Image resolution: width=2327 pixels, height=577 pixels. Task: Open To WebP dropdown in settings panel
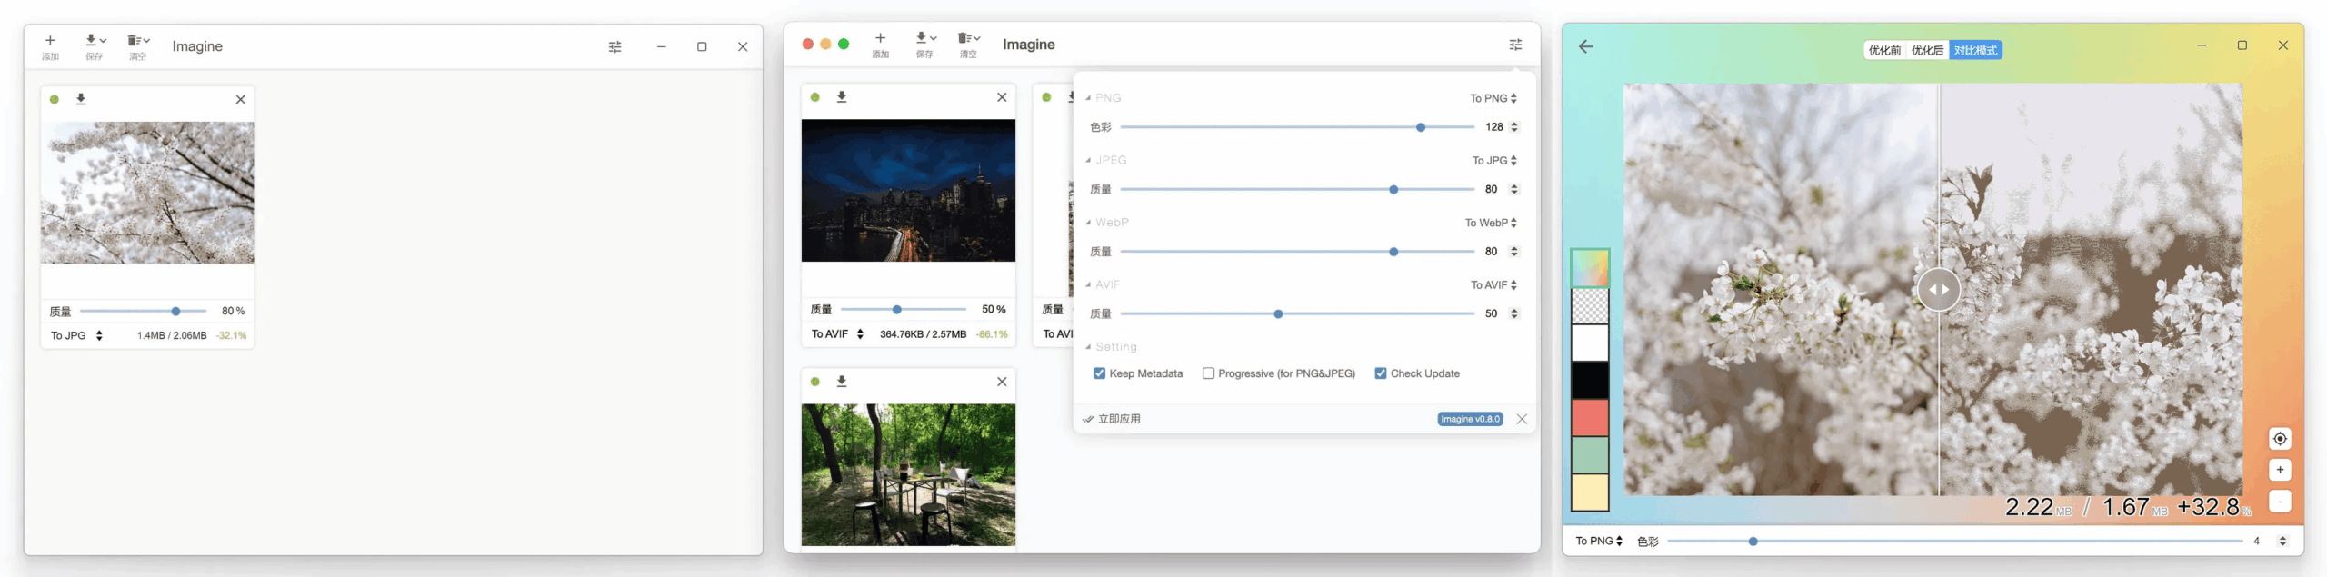[1491, 223]
